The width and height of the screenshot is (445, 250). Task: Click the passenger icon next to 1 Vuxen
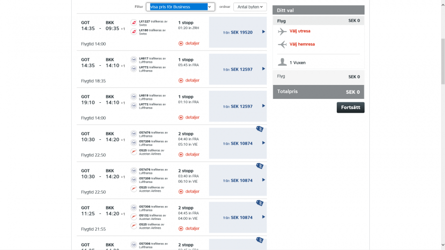282,62
